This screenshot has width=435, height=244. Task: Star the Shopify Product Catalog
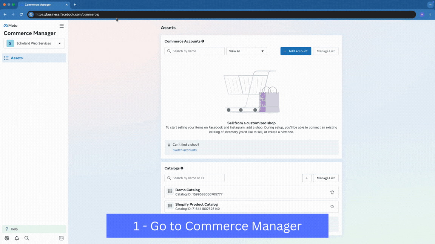click(x=332, y=206)
